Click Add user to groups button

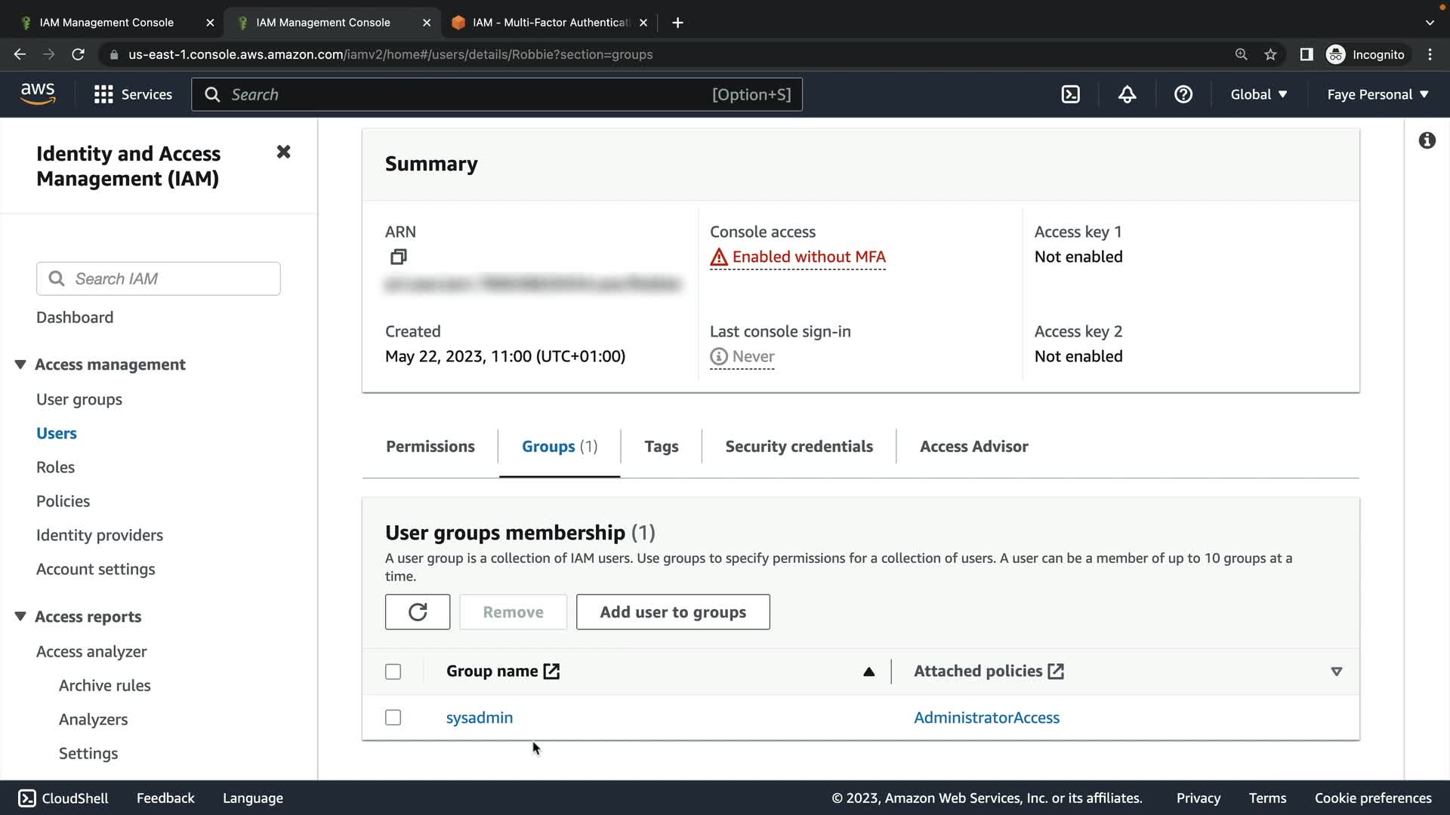click(672, 612)
